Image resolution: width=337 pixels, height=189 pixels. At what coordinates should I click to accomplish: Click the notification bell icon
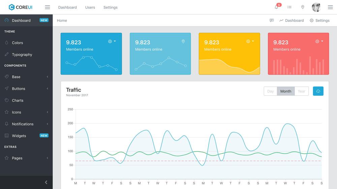276,7
